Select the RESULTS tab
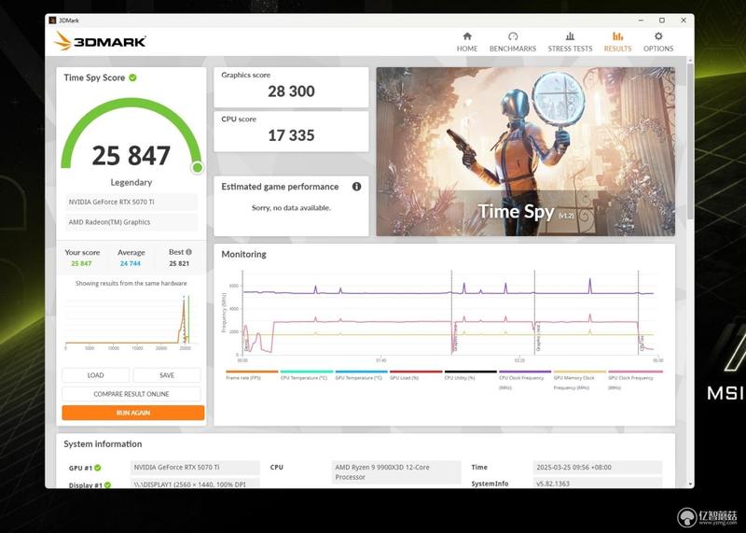746x533 pixels. [617, 42]
